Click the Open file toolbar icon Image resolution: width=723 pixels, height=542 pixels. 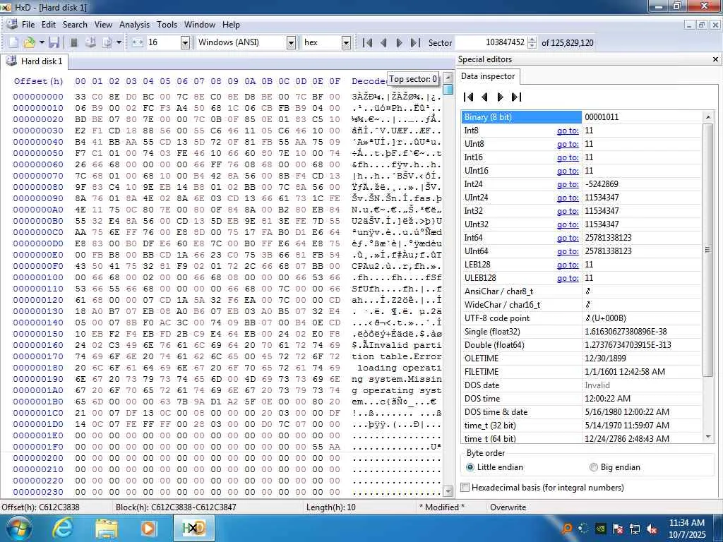[29, 42]
